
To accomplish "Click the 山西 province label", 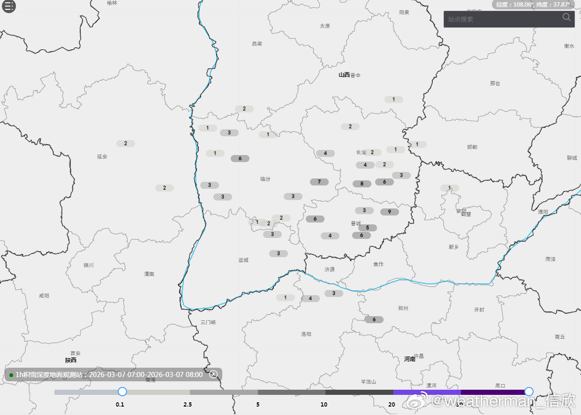I will coord(344,74).
